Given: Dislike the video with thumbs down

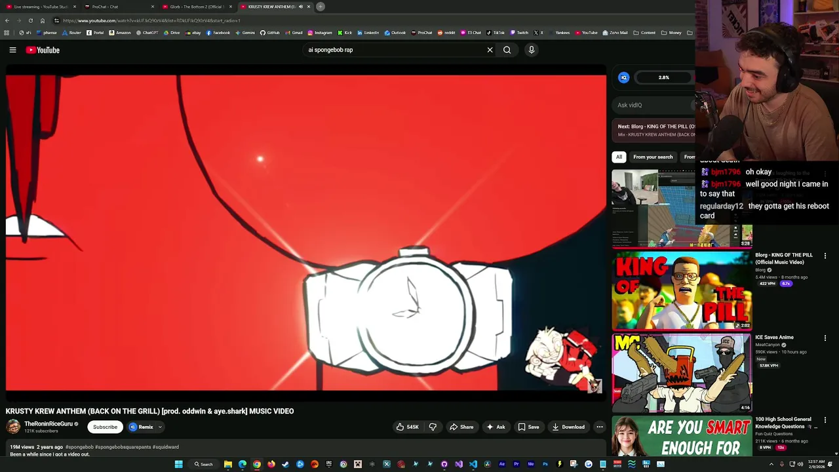Looking at the screenshot, I should (x=433, y=427).
